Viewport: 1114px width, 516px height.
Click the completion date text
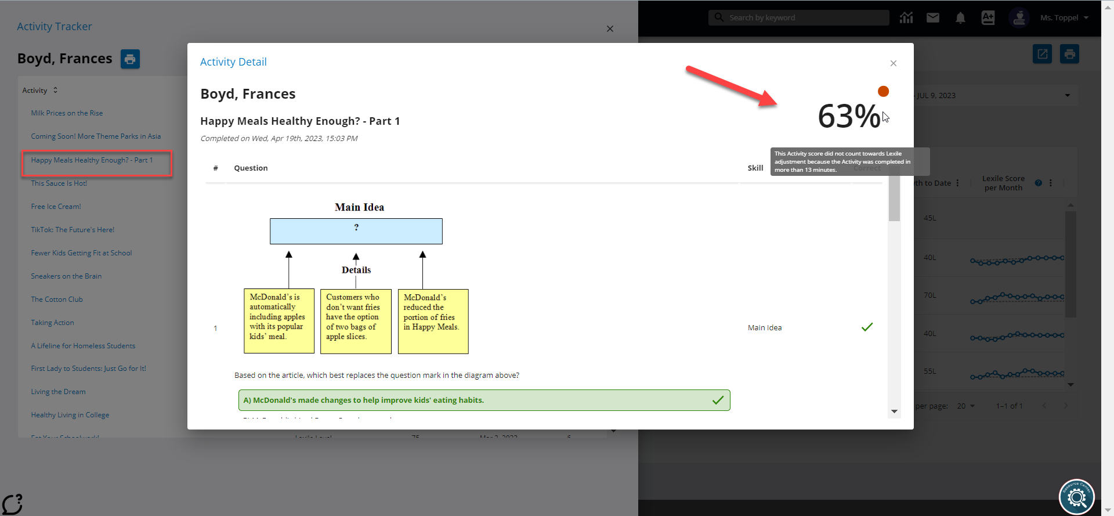tap(279, 139)
